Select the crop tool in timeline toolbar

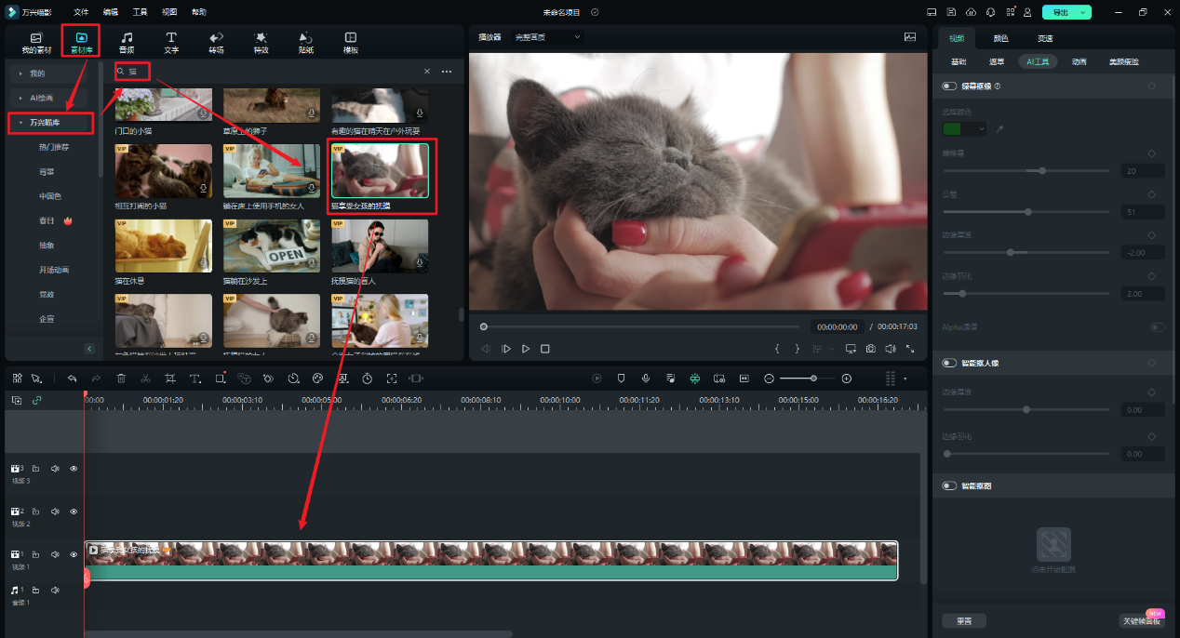tap(170, 379)
